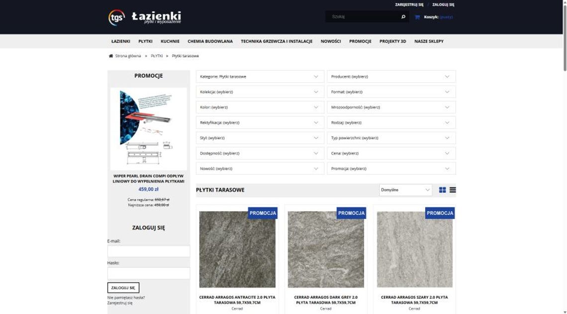The height and width of the screenshot is (314, 567).
Task: Click the search magnifier icon
Action: 403,17
